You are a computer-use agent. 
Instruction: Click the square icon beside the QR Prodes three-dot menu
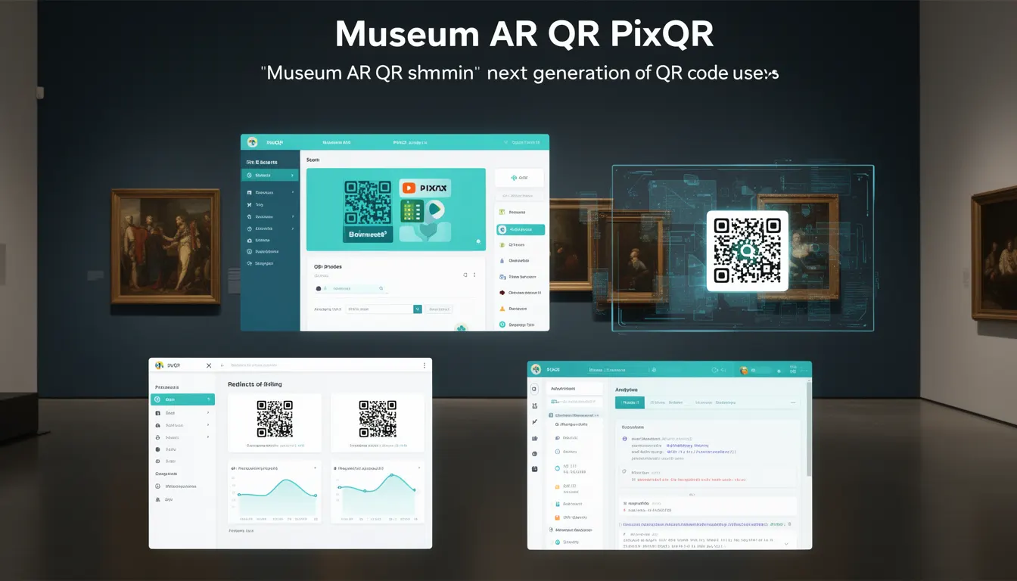465,275
